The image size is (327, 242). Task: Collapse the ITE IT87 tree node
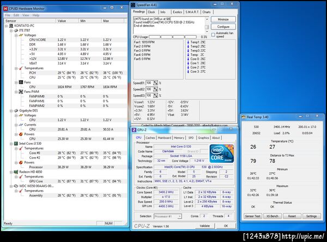[x=11, y=31]
